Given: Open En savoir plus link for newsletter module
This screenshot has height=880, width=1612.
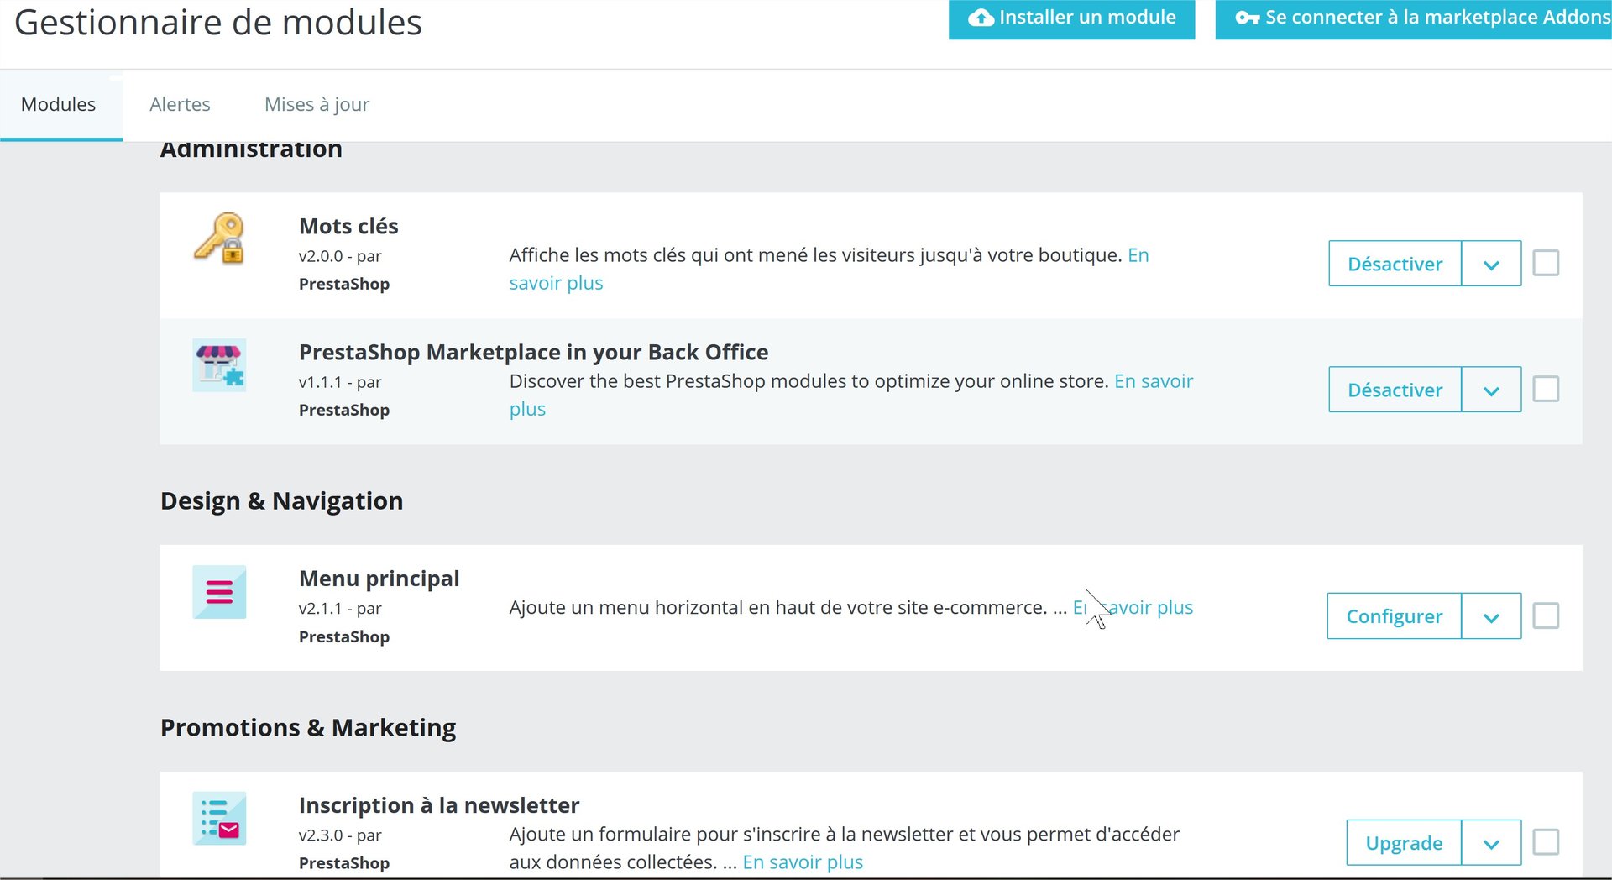Looking at the screenshot, I should pyautogui.click(x=803, y=862).
